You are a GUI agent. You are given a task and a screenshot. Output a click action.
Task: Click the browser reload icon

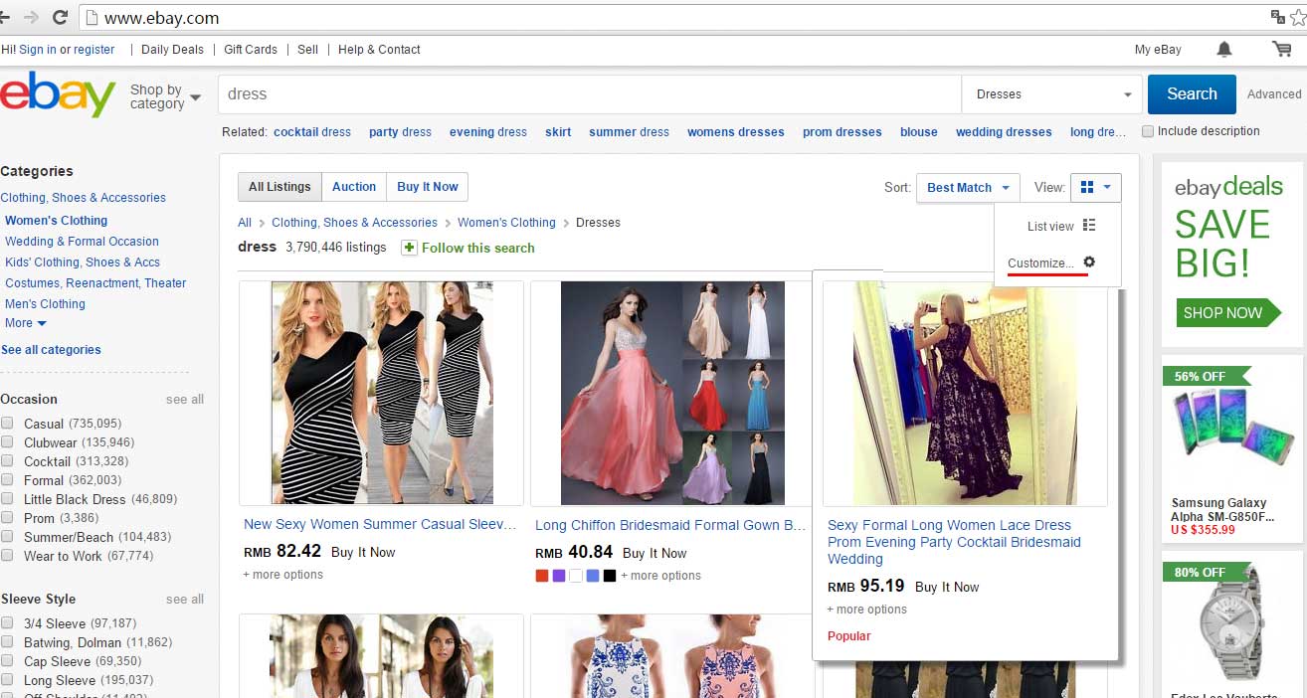61,18
